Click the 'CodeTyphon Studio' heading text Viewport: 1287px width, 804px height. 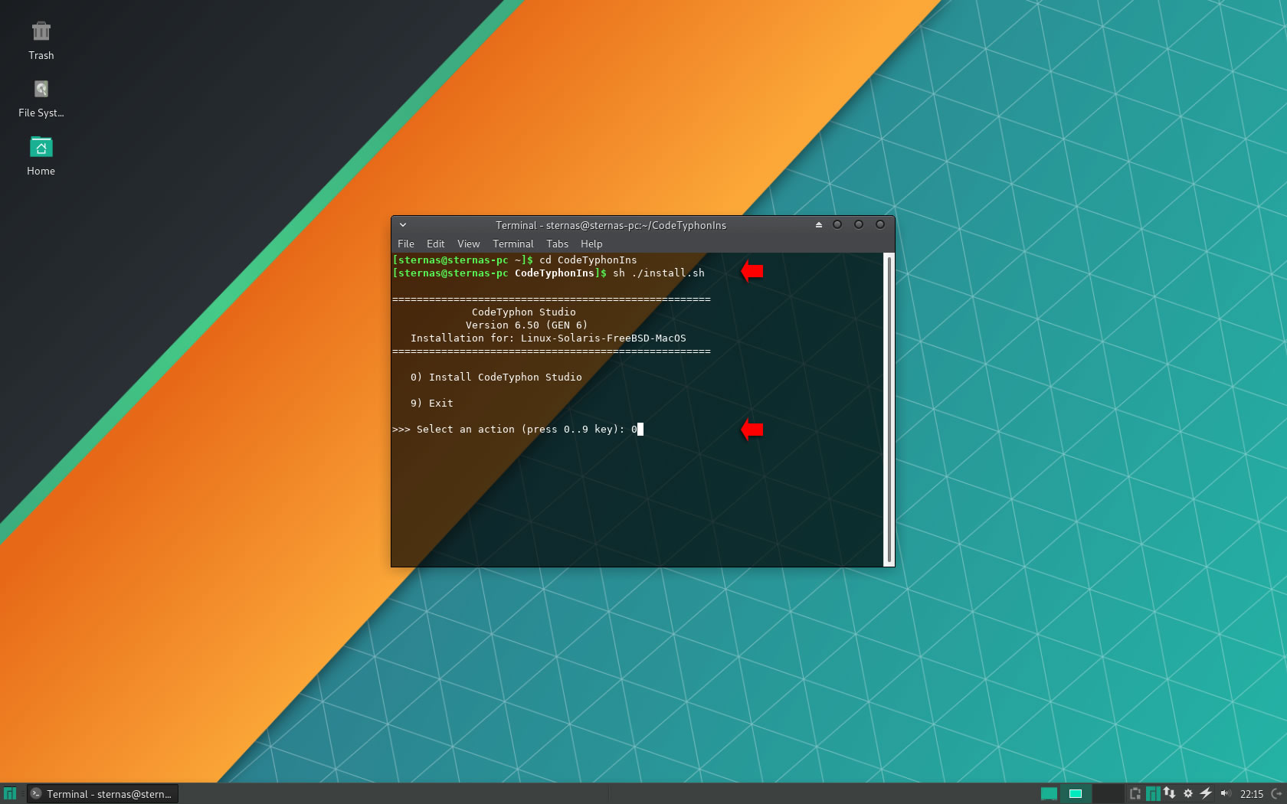point(524,312)
